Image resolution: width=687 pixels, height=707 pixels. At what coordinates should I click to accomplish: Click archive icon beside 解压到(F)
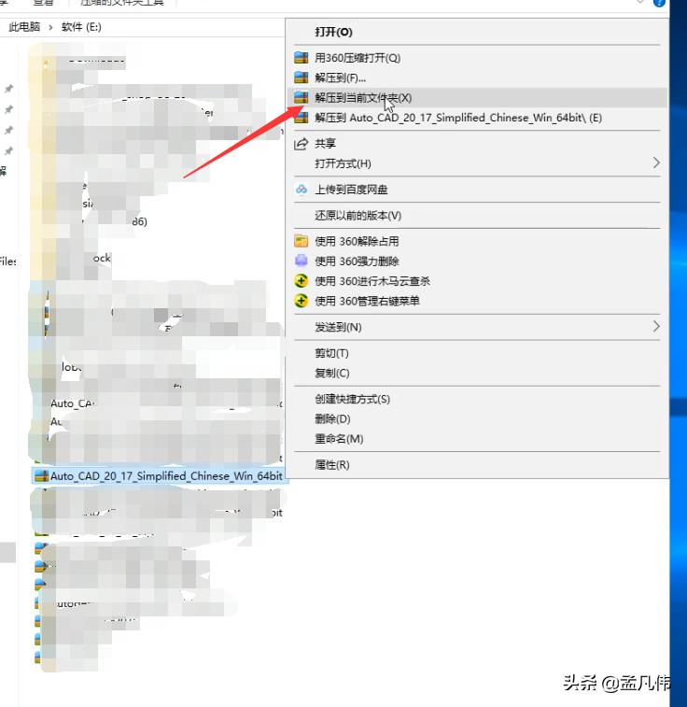(301, 78)
